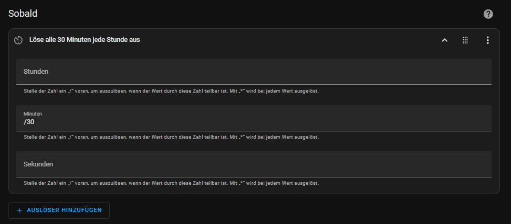This screenshot has height=224, width=511.
Task: Click the helper text under Stunden
Action: tap(171, 91)
